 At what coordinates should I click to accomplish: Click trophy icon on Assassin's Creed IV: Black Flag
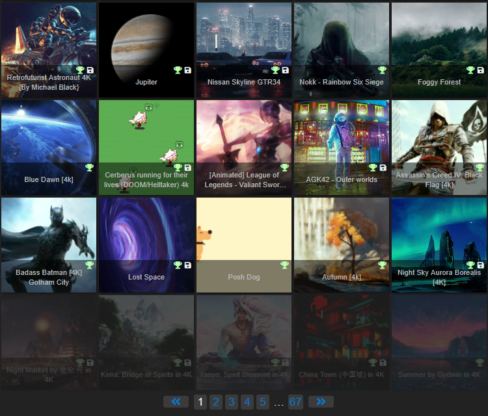[480, 168]
